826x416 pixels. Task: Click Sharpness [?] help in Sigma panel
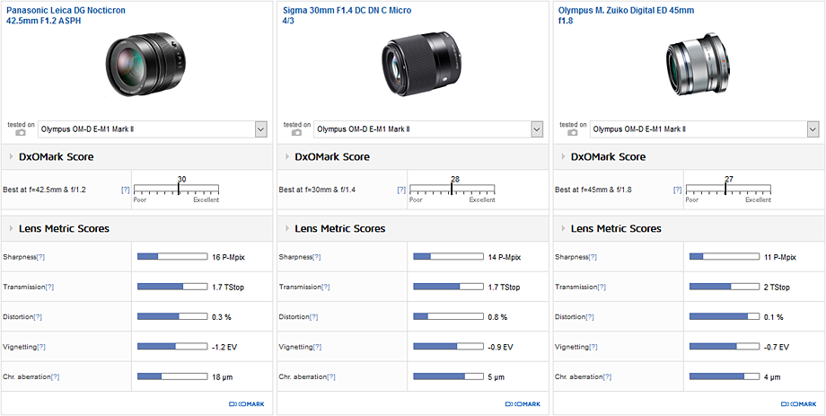(317, 257)
